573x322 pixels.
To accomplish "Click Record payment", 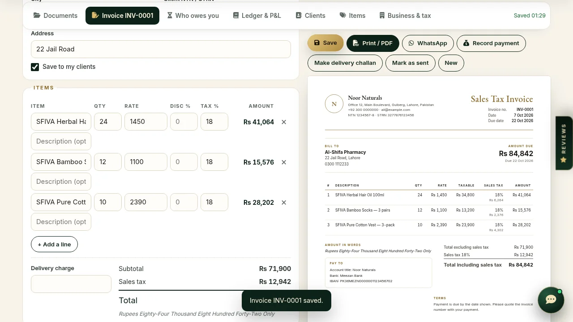I will (x=491, y=43).
